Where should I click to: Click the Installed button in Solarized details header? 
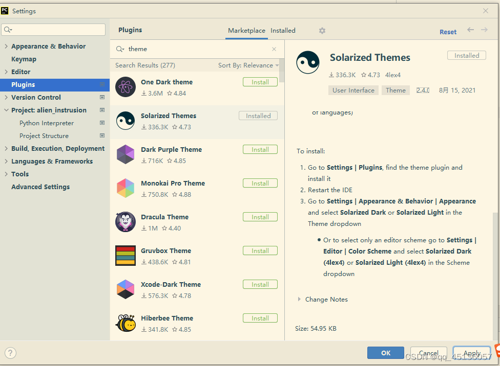[x=467, y=55]
